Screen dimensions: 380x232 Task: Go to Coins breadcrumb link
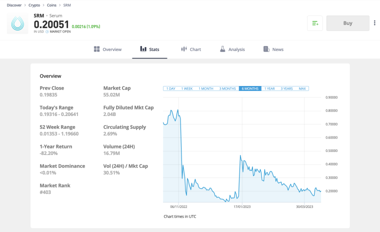(51, 5)
